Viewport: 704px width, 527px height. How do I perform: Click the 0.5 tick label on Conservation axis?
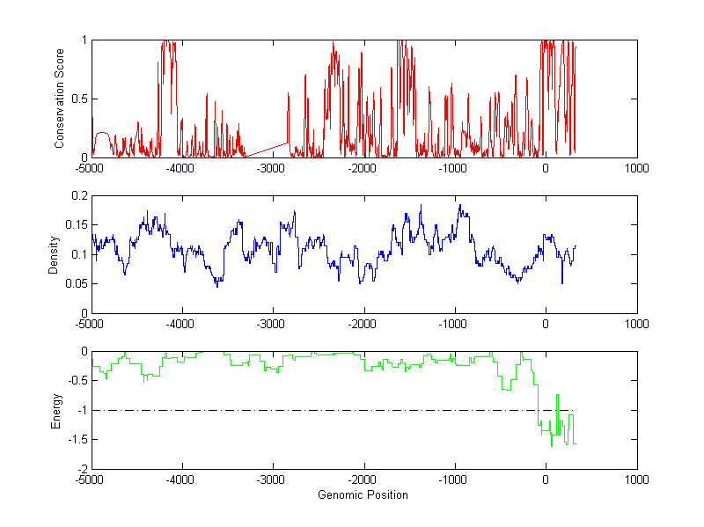(78, 99)
